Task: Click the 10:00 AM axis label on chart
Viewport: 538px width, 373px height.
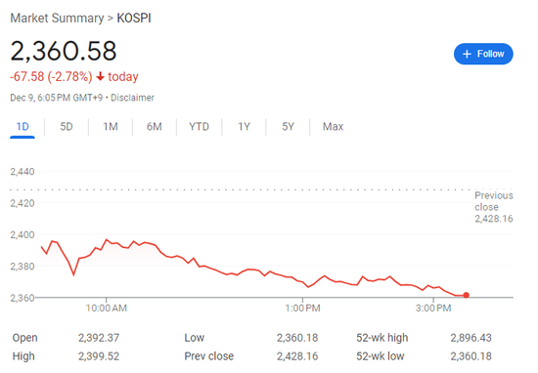Action: coord(107,308)
